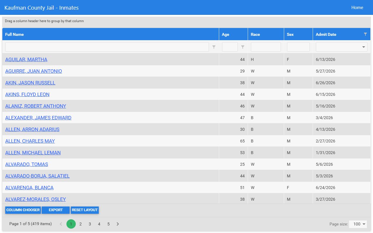The height and width of the screenshot is (233, 373).
Task: Open the Admit Date header filter icon
Action: [x=365, y=34]
